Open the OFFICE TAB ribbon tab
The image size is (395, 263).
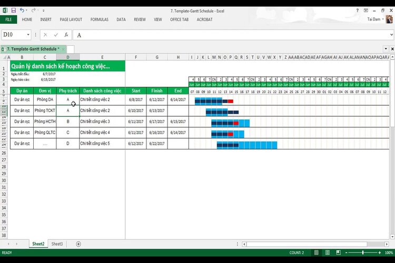(179, 19)
